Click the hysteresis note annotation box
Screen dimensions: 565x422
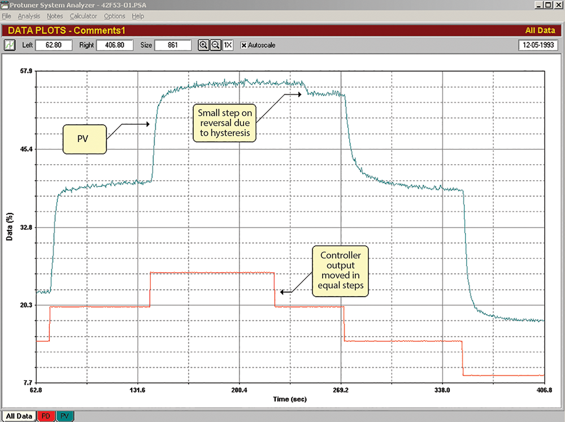[225, 123]
